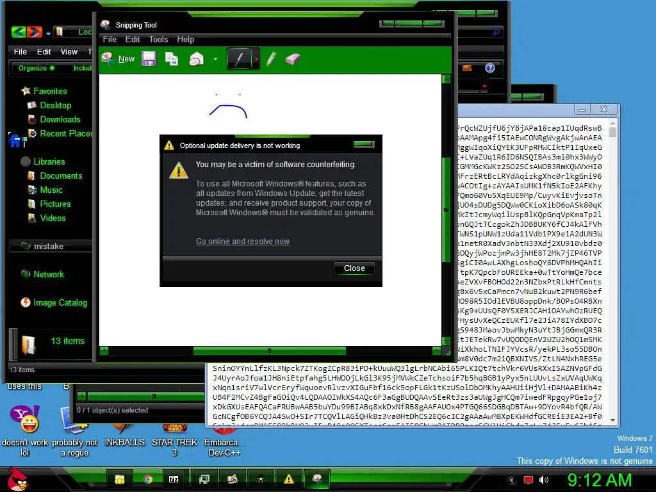Open desktop icon doesn't work lol

[25, 431]
